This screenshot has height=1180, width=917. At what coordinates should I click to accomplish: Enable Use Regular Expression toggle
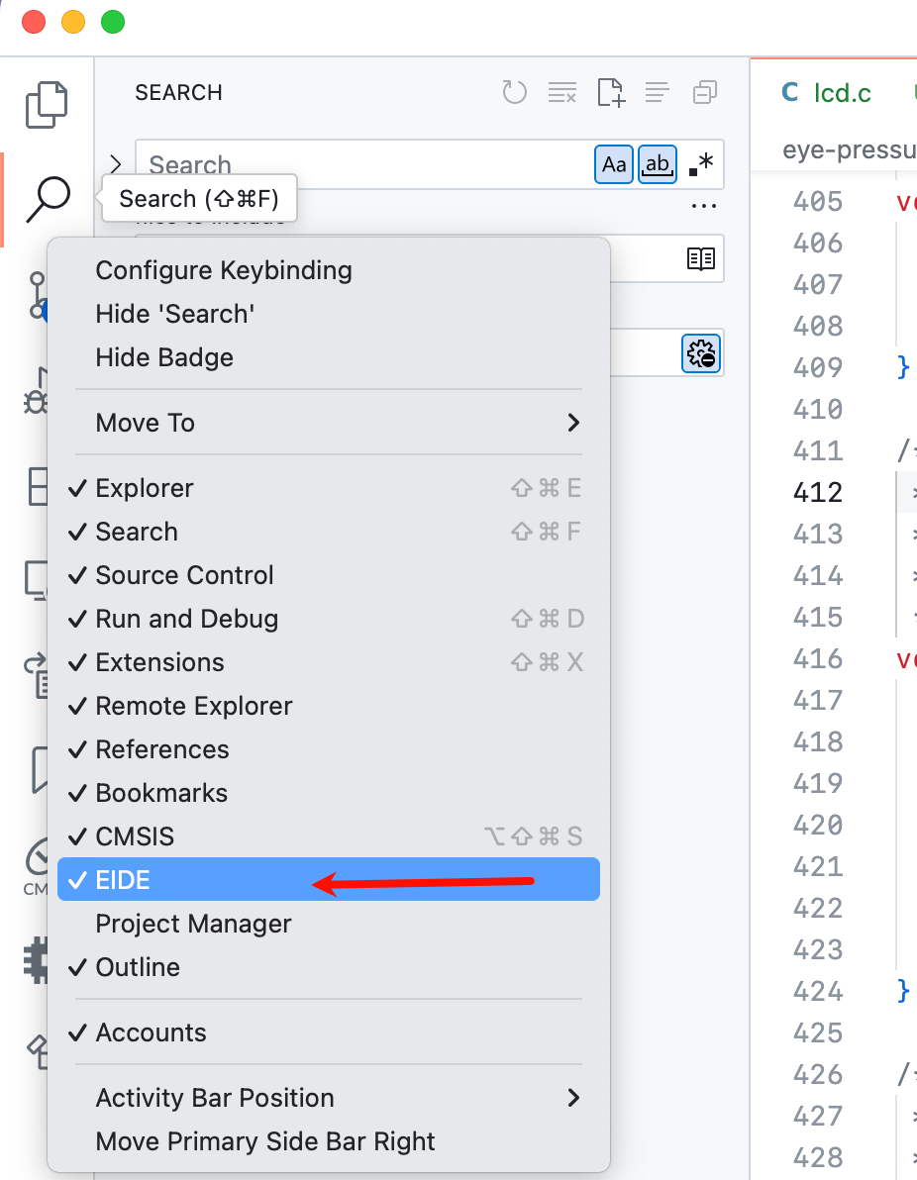(x=701, y=164)
